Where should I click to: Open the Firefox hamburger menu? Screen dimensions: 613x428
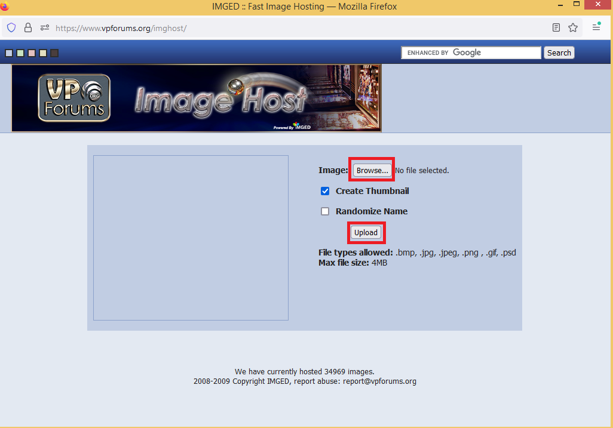point(596,27)
